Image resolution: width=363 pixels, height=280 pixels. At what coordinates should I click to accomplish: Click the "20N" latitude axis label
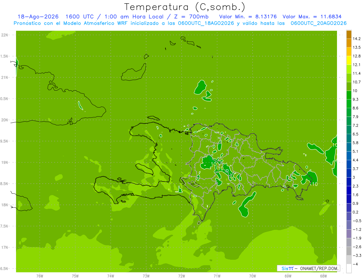[x=5, y=120]
